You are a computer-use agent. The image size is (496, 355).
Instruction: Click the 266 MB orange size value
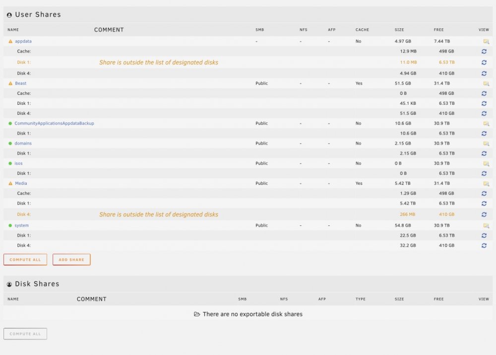click(407, 214)
